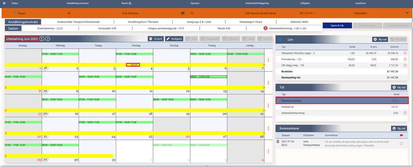
Task: Add a new row in the Tid panel
Action: point(400,87)
